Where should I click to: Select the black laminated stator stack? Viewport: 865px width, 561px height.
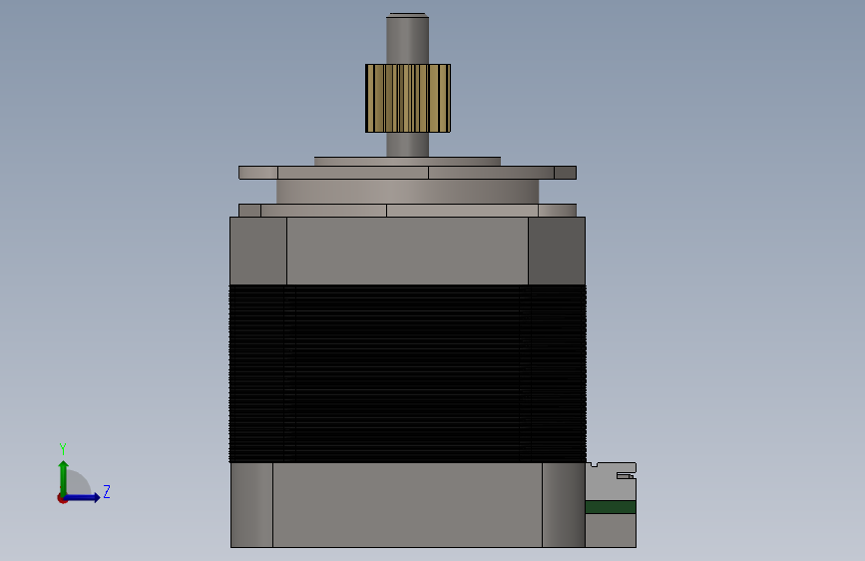408,373
